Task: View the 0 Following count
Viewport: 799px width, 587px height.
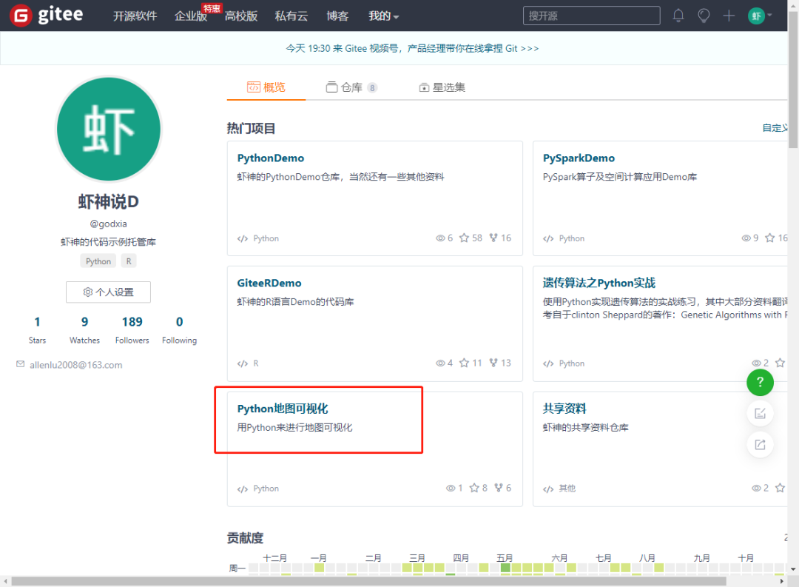Action: pos(179,330)
